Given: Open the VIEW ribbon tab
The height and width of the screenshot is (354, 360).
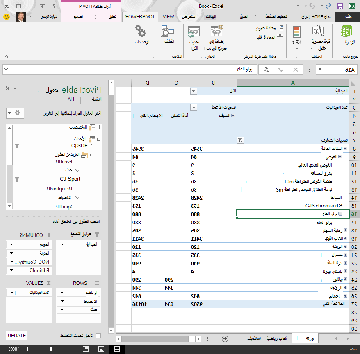Looking at the screenshot, I should [168, 17].
